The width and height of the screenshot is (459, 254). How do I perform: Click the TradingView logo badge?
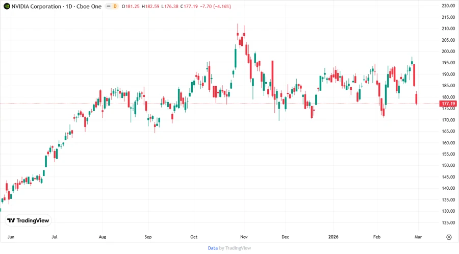point(29,220)
